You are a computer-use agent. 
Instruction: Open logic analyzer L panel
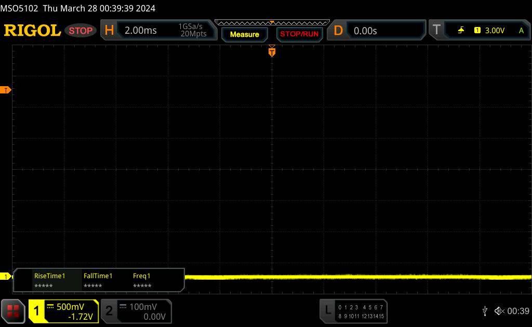pos(327,310)
